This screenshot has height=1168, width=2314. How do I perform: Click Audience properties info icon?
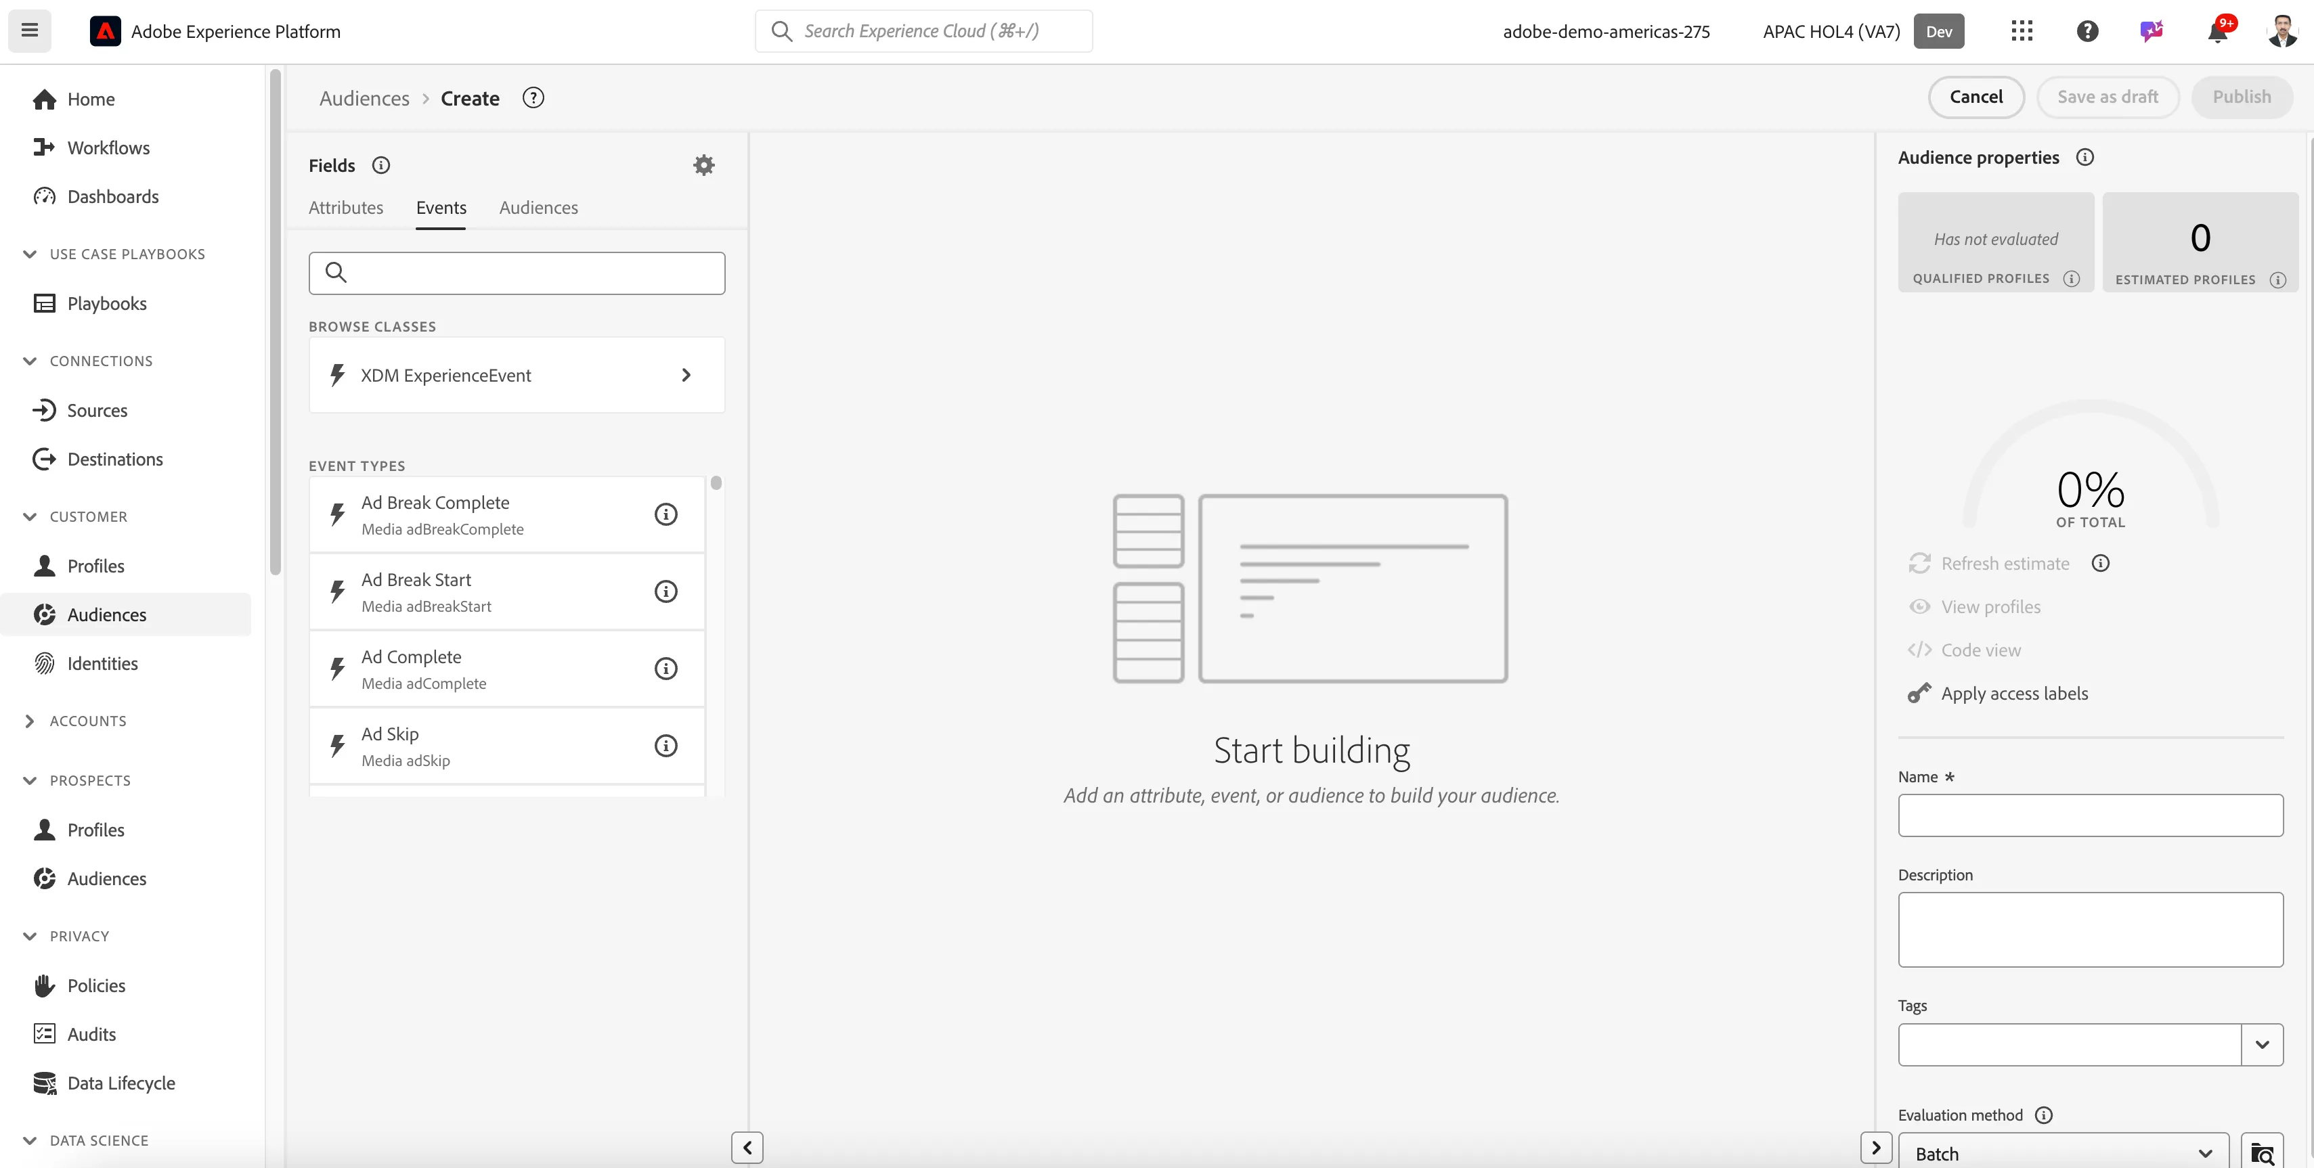click(x=2085, y=157)
